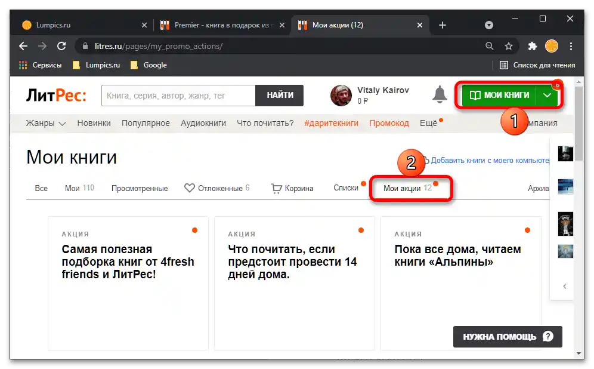
Task: Open the Vitaly Kairov user avatar
Action: [341, 96]
